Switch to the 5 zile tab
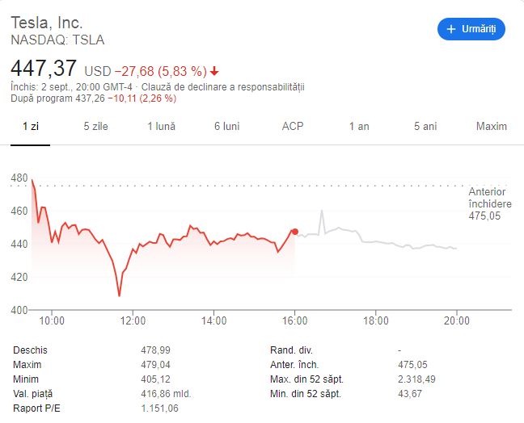The image size is (524, 423). (x=95, y=126)
